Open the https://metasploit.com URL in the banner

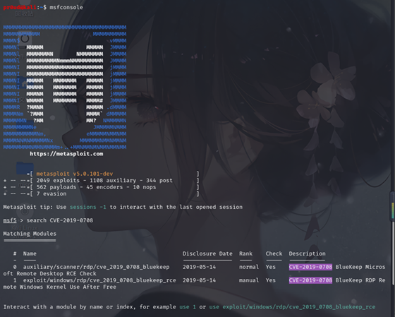(66, 154)
